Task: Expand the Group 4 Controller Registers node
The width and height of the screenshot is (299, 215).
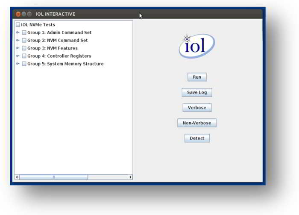Action: [18, 56]
